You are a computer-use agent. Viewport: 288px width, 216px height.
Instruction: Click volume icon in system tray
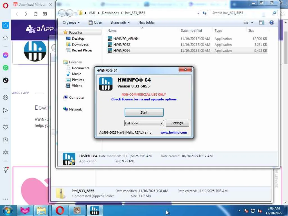260,211
